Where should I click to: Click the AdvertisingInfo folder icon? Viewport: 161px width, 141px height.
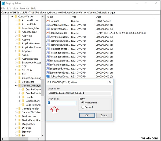coord(19,28)
